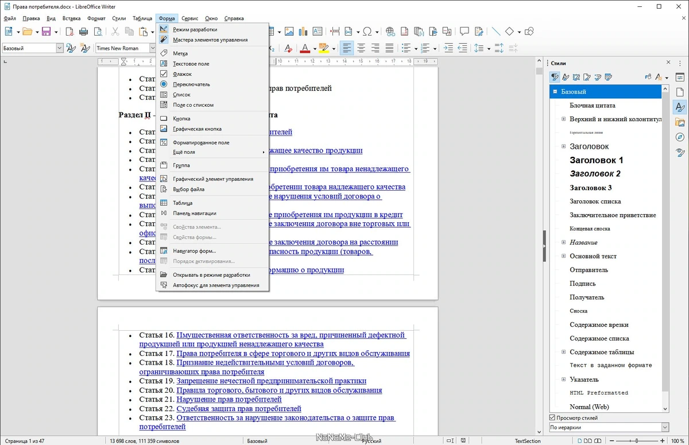Screen dimensions: 689x445
Task: Insert a page break from toolbar
Action: (335, 32)
